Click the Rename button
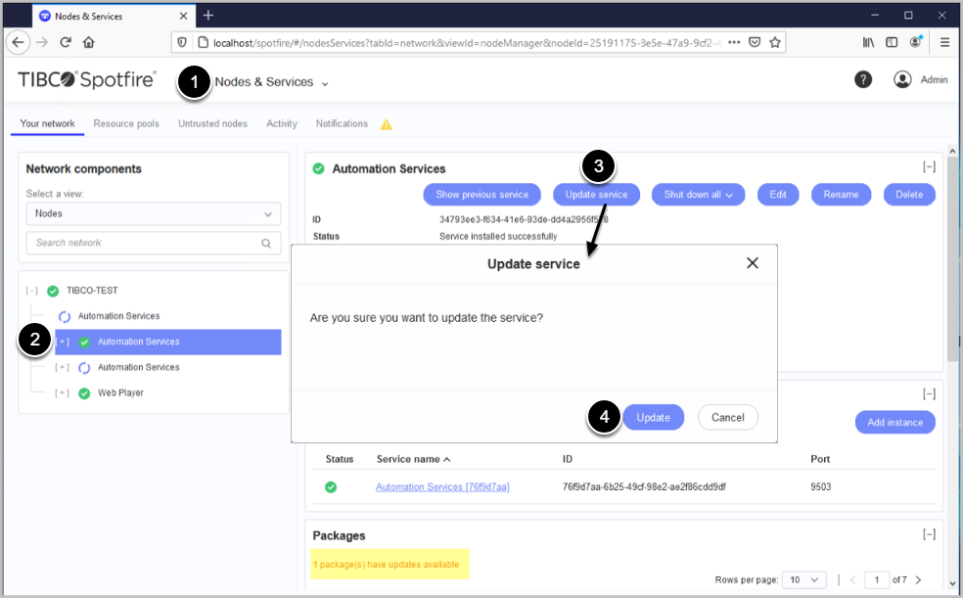The width and height of the screenshot is (963, 598). (841, 195)
